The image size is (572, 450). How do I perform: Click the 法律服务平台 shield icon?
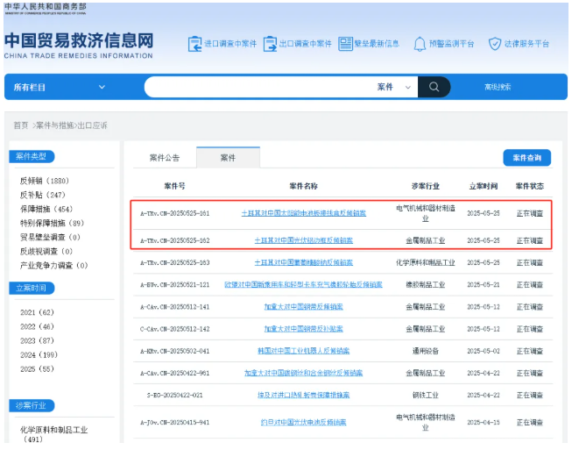tap(495, 43)
